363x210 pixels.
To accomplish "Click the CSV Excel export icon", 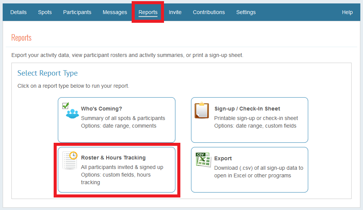I will pyautogui.click(x=202, y=160).
